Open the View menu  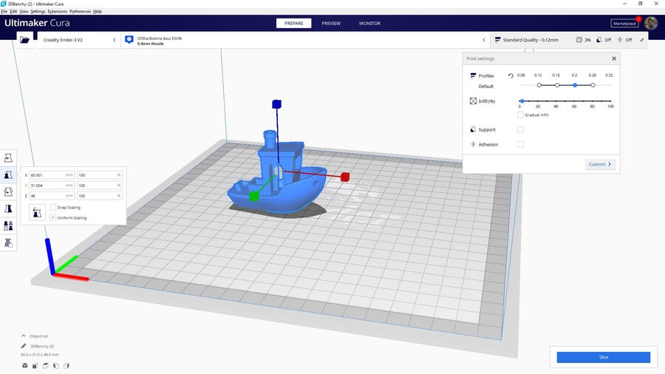24,11
